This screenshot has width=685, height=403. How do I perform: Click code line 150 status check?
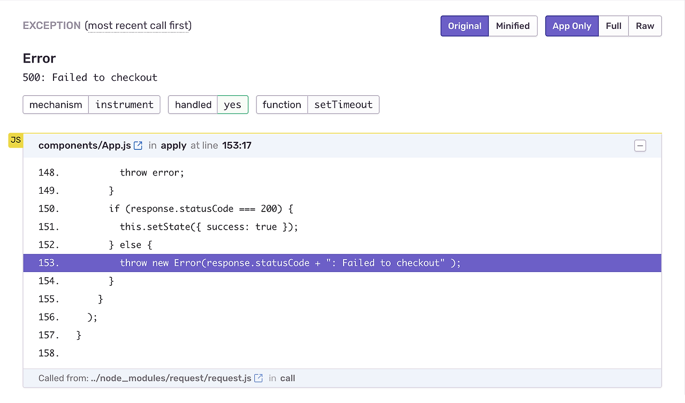click(201, 209)
